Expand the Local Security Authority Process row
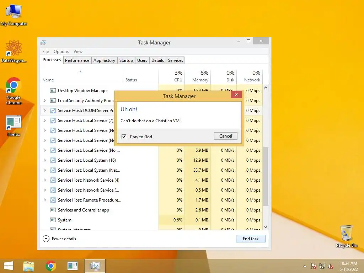Image resolution: width=364 pixels, height=273 pixels. 45,101
